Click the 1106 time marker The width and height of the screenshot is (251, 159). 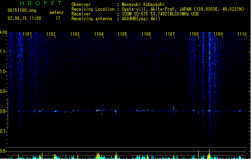(x=146, y=34)
